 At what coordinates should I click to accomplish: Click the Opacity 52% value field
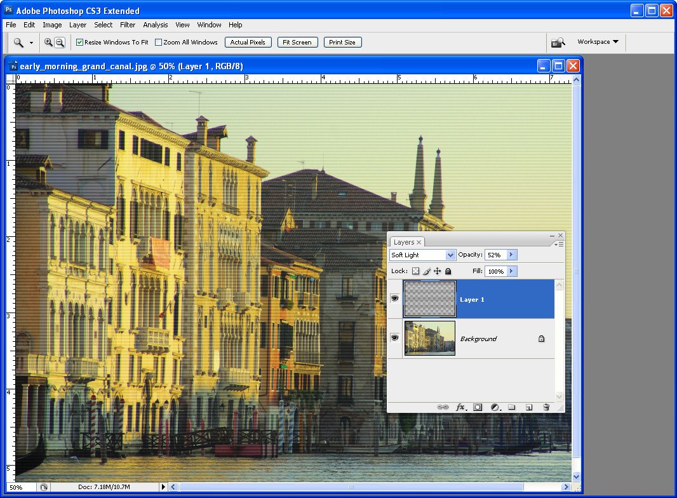click(x=495, y=255)
